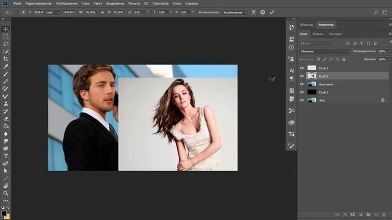Add a layer style with fx icon
The width and height of the screenshot is (392, 220).
(345, 215)
